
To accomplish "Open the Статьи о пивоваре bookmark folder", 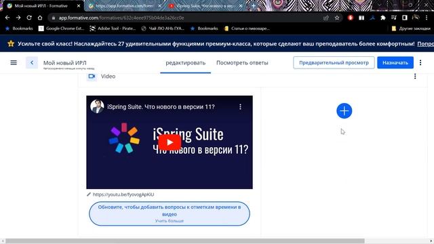I will pyautogui.click(x=247, y=28).
